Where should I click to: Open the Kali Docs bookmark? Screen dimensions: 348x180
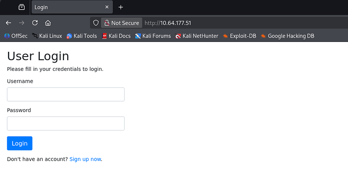116,36
